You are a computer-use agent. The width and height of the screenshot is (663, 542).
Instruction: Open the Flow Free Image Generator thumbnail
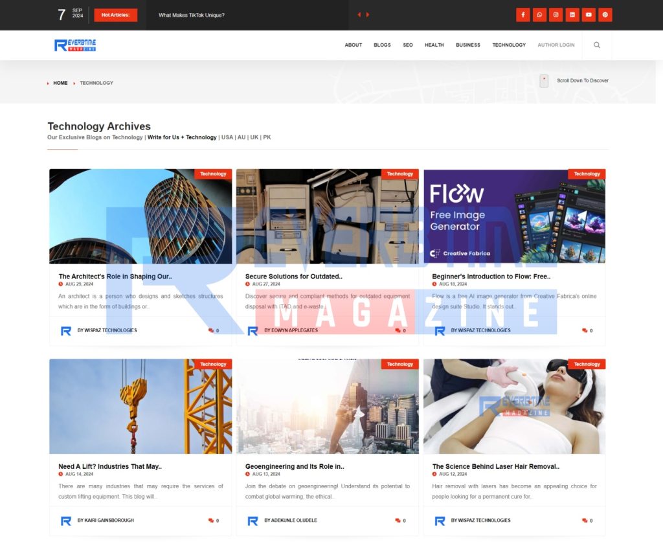click(514, 216)
